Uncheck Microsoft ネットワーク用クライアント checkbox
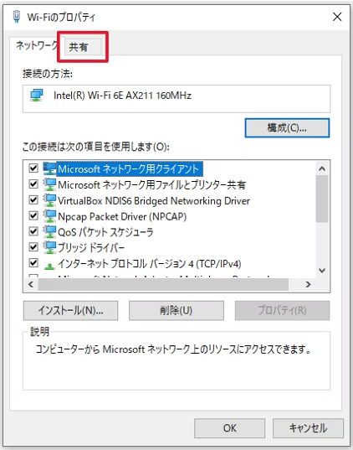This screenshot has width=353, height=450. (33, 168)
